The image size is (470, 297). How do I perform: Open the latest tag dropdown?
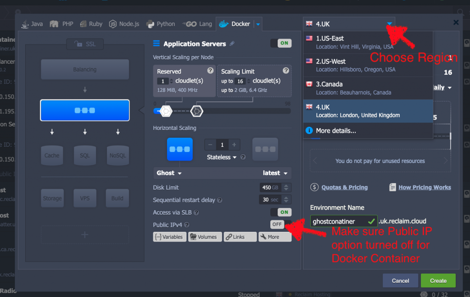(x=275, y=173)
